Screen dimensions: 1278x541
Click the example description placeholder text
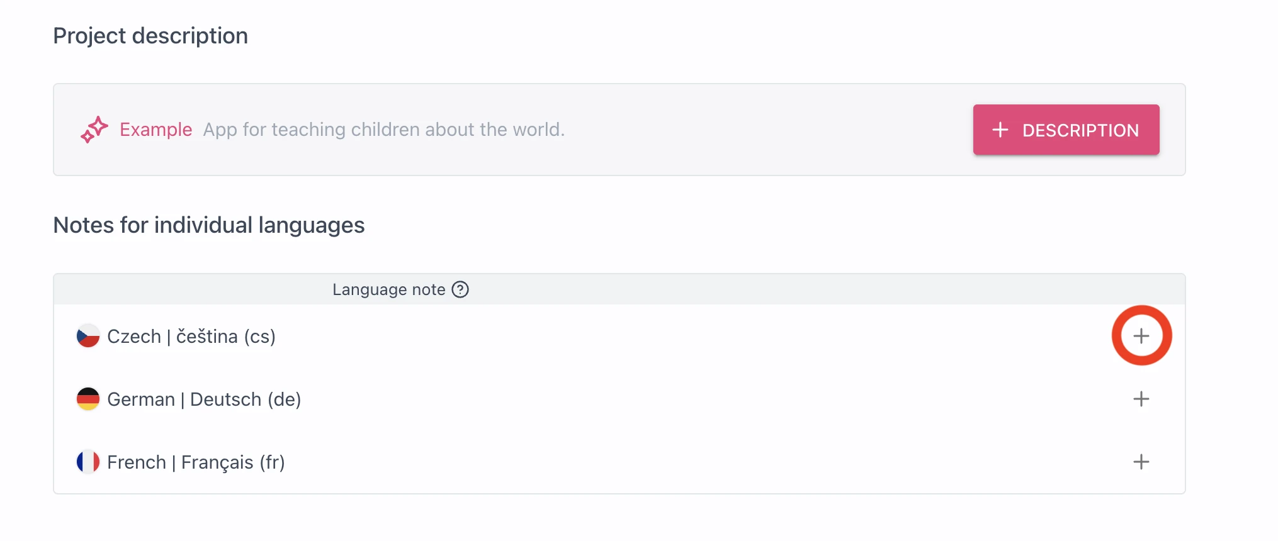tap(383, 130)
